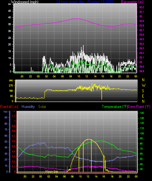Image resolution: width=152 pixels, height=181 pixels.
Task: Click wind speed axis value "35"
Action: point(9,24)
